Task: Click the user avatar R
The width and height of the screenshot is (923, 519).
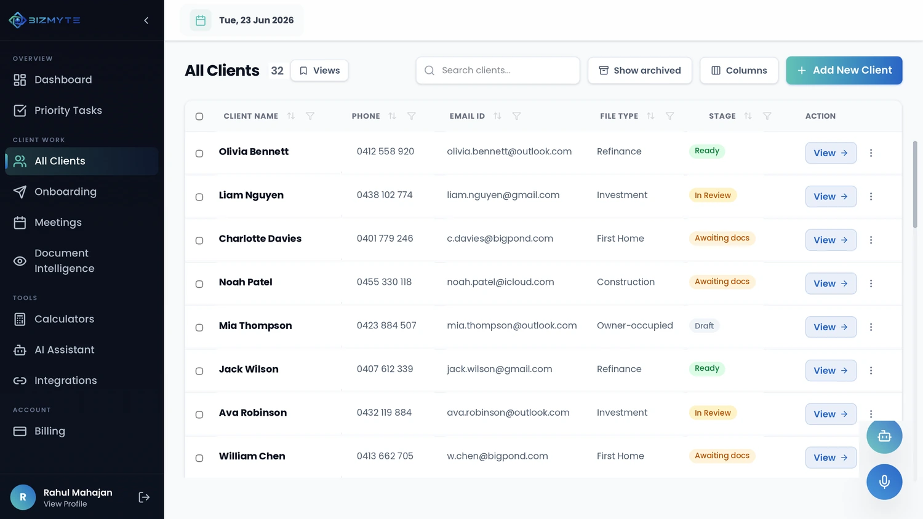Action: tap(23, 497)
